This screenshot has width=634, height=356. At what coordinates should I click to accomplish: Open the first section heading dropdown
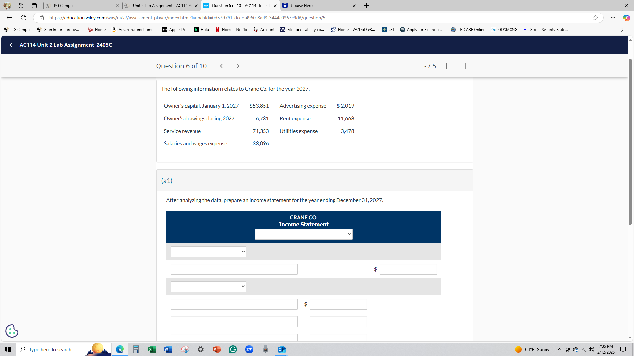tap(208, 252)
